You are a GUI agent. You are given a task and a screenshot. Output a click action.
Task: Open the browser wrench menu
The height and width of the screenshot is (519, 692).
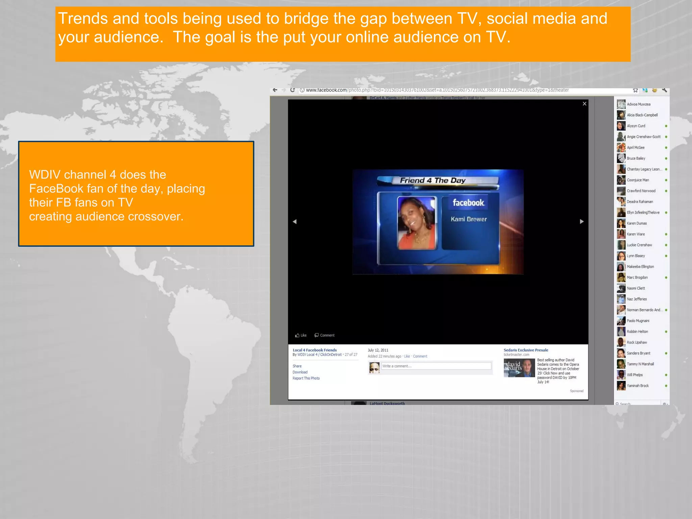664,90
